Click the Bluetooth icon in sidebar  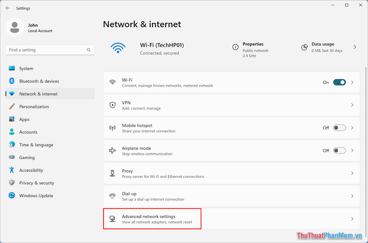12,81
